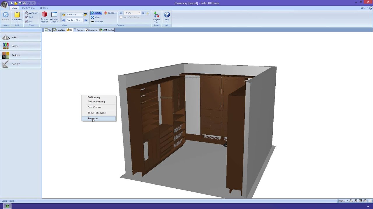Click the Redo arrow in quick access toolbar
Image resolution: width=373 pixels, height=209 pixels.
pos(34,3)
